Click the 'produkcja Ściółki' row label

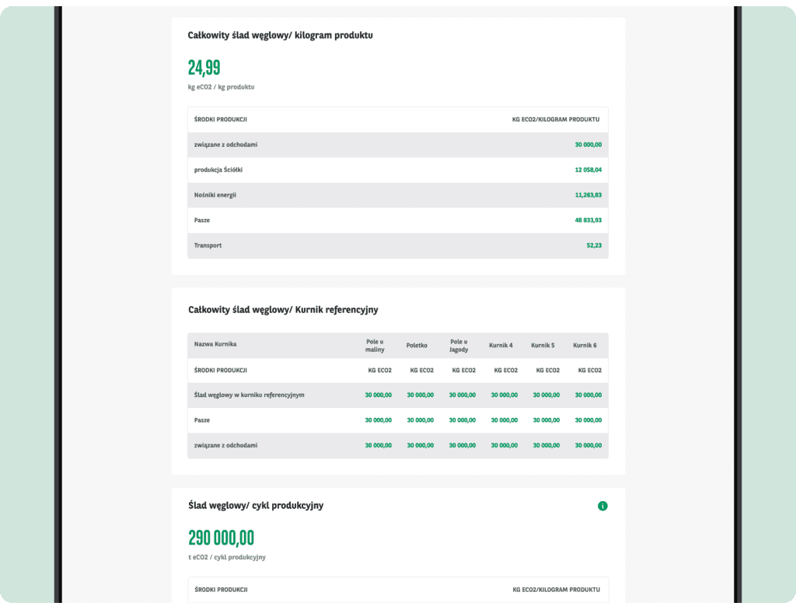(218, 170)
